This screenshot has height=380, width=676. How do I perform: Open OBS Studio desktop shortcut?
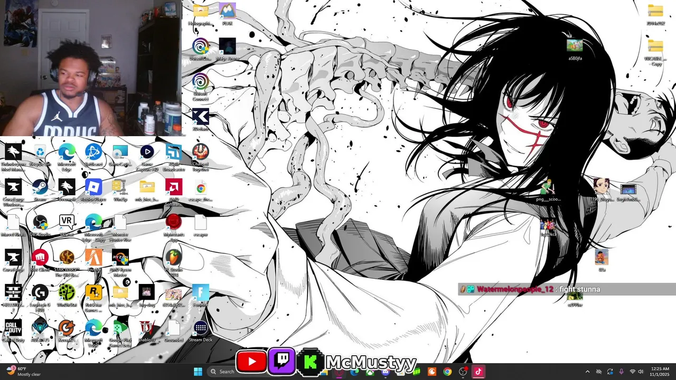pos(40,226)
